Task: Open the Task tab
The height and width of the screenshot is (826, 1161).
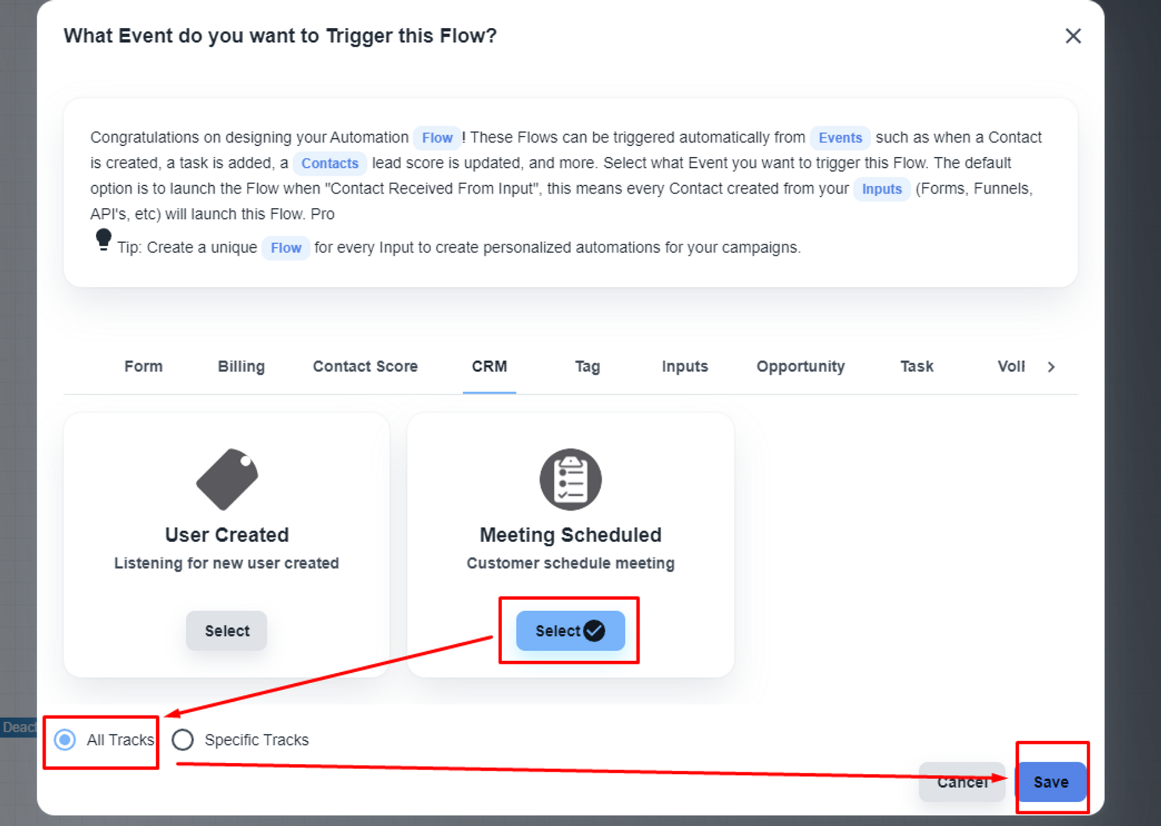Action: 917,366
